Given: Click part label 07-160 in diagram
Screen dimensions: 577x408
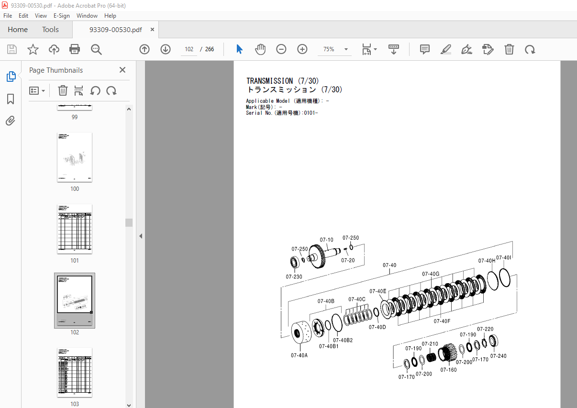Looking at the screenshot, I should click(x=449, y=370).
